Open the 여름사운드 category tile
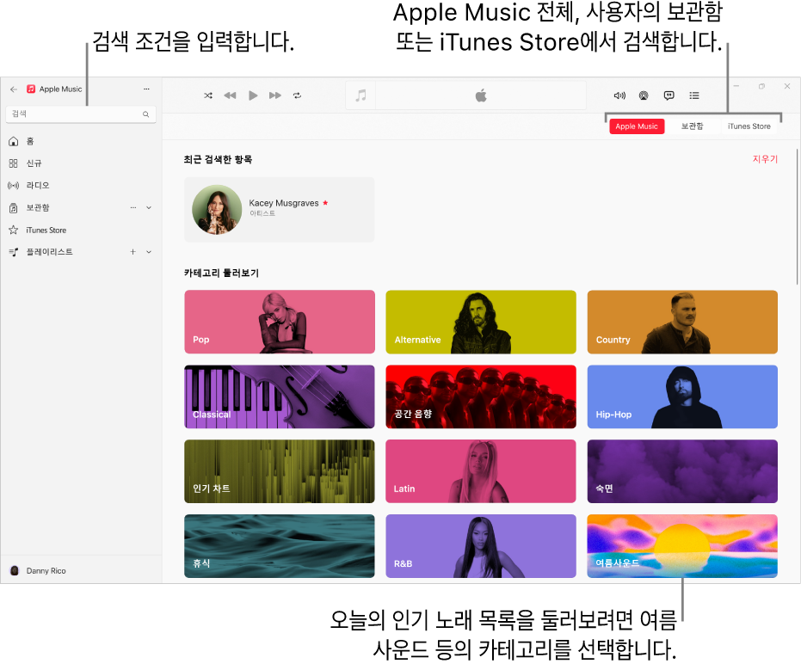801x670 pixels. pyautogui.click(x=682, y=546)
